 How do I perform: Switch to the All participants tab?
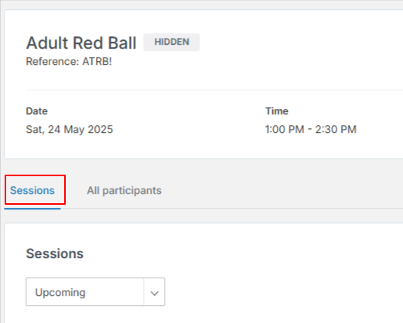click(x=124, y=191)
